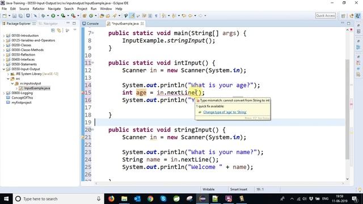Image resolution: width=363 pixels, height=204 pixels.
Task: Run program with green play icon
Action: tap(53, 16)
